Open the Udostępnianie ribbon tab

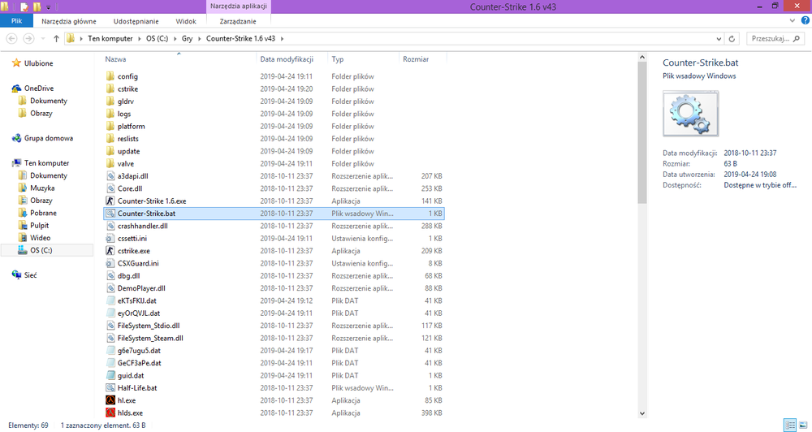point(136,21)
